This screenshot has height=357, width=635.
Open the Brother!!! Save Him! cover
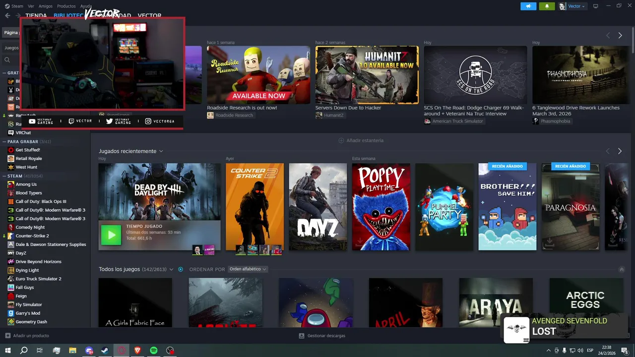coord(508,207)
